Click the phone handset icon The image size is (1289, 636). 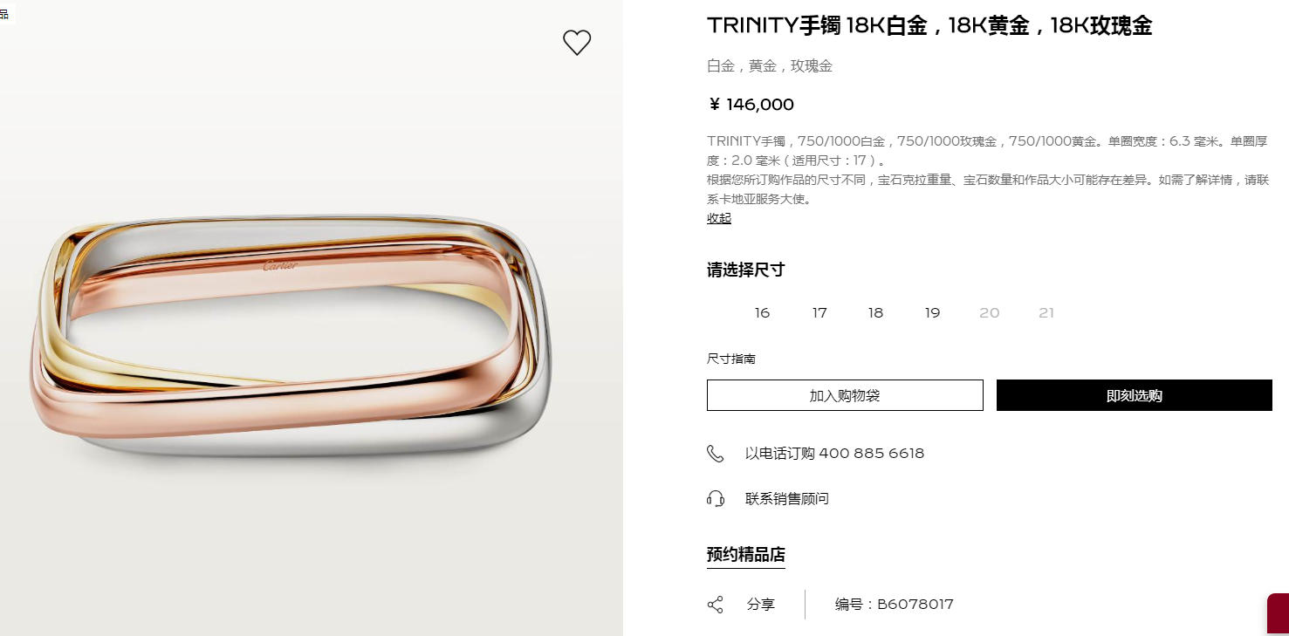coord(715,454)
